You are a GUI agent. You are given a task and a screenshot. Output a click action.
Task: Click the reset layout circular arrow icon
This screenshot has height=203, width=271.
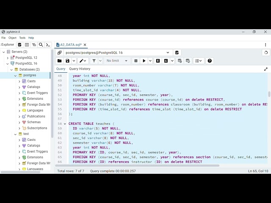click(x=266, y=52)
